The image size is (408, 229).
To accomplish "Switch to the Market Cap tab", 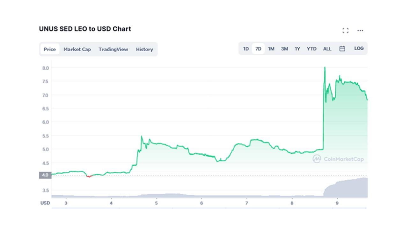I will click(x=77, y=49).
